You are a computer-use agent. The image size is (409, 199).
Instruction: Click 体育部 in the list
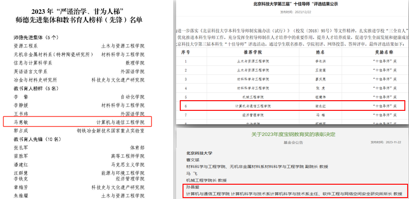point(137,148)
